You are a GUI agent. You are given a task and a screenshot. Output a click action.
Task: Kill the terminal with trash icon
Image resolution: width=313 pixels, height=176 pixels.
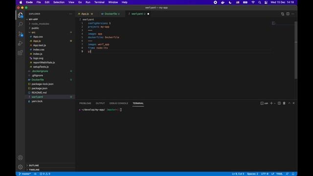[284, 103]
